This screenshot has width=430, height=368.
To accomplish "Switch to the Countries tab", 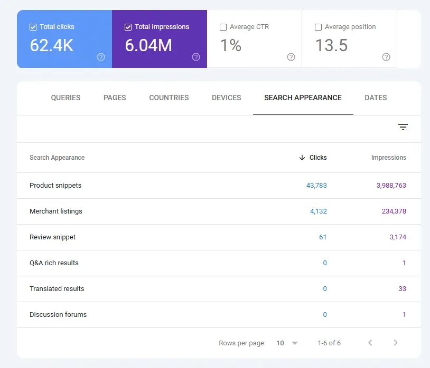I will click(169, 98).
